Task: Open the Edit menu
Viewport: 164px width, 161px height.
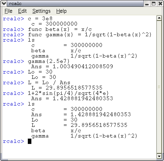Action: coord(22,11)
